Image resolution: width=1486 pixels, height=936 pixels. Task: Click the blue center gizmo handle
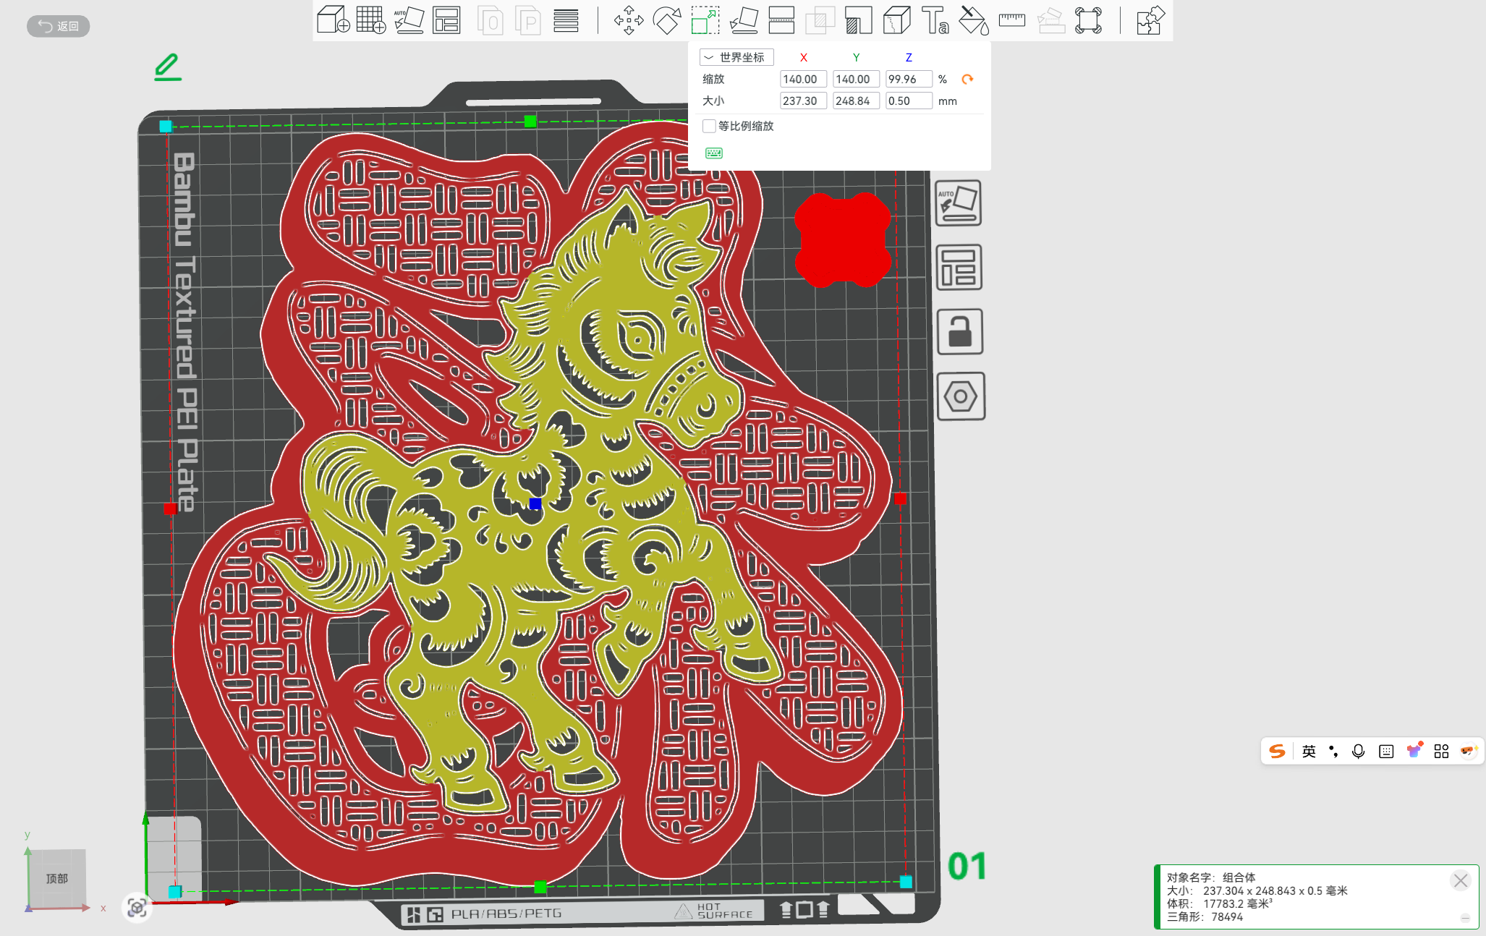(x=535, y=503)
